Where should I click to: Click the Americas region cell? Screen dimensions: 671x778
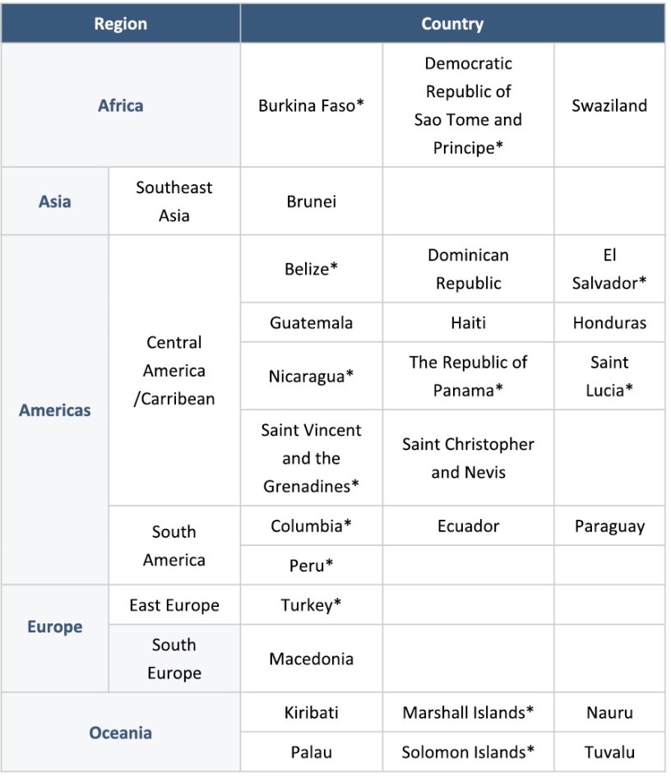pyautogui.click(x=55, y=410)
